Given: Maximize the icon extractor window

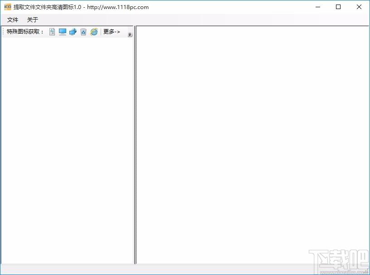Looking at the screenshot, I should click(338, 7).
